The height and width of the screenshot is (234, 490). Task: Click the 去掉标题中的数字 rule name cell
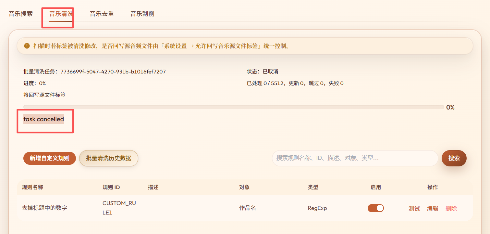coord(44,208)
